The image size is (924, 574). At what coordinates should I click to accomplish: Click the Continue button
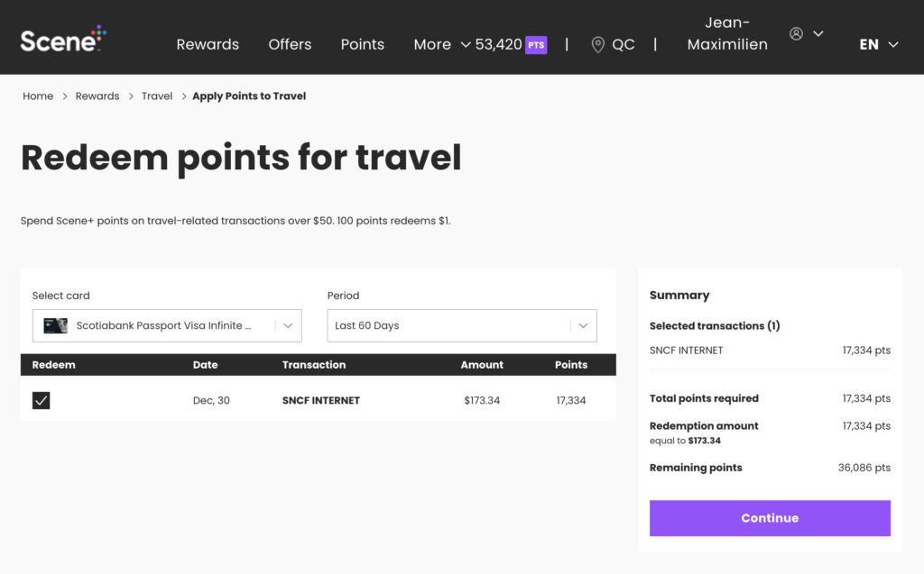[x=769, y=518]
